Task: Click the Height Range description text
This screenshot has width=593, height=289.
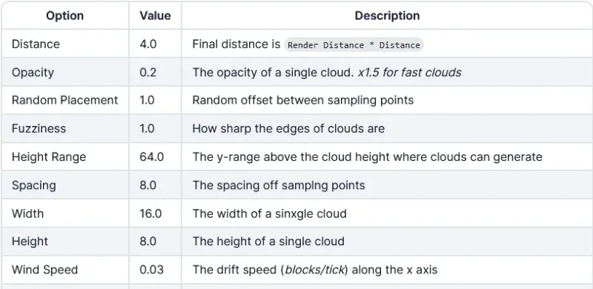Action: coord(367,156)
